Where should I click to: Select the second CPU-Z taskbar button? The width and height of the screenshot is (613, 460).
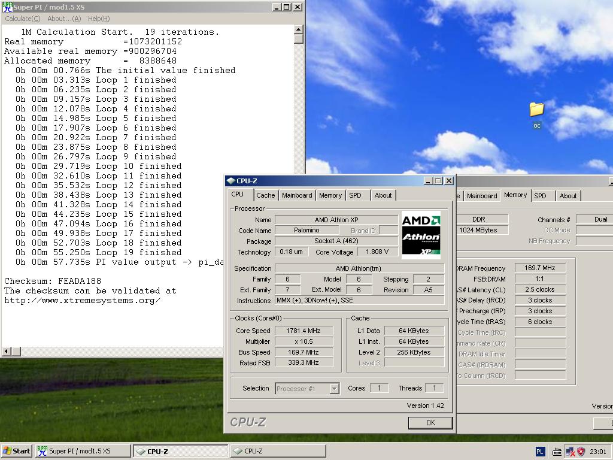278,451
